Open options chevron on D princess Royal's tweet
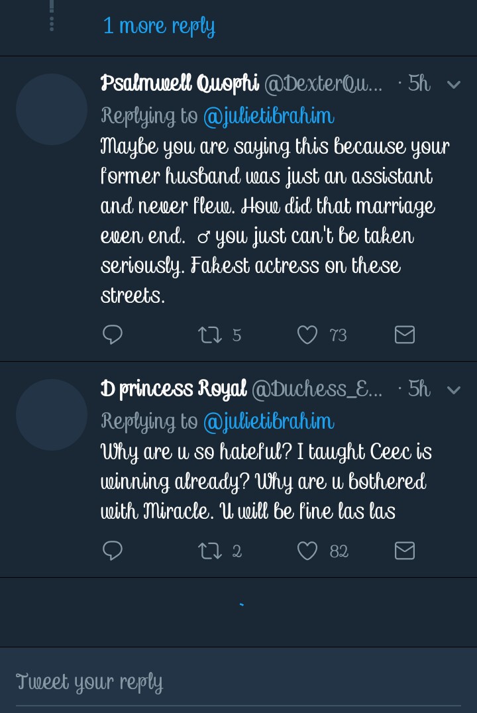The height and width of the screenshot is (713, 477). tap(454, 389)
